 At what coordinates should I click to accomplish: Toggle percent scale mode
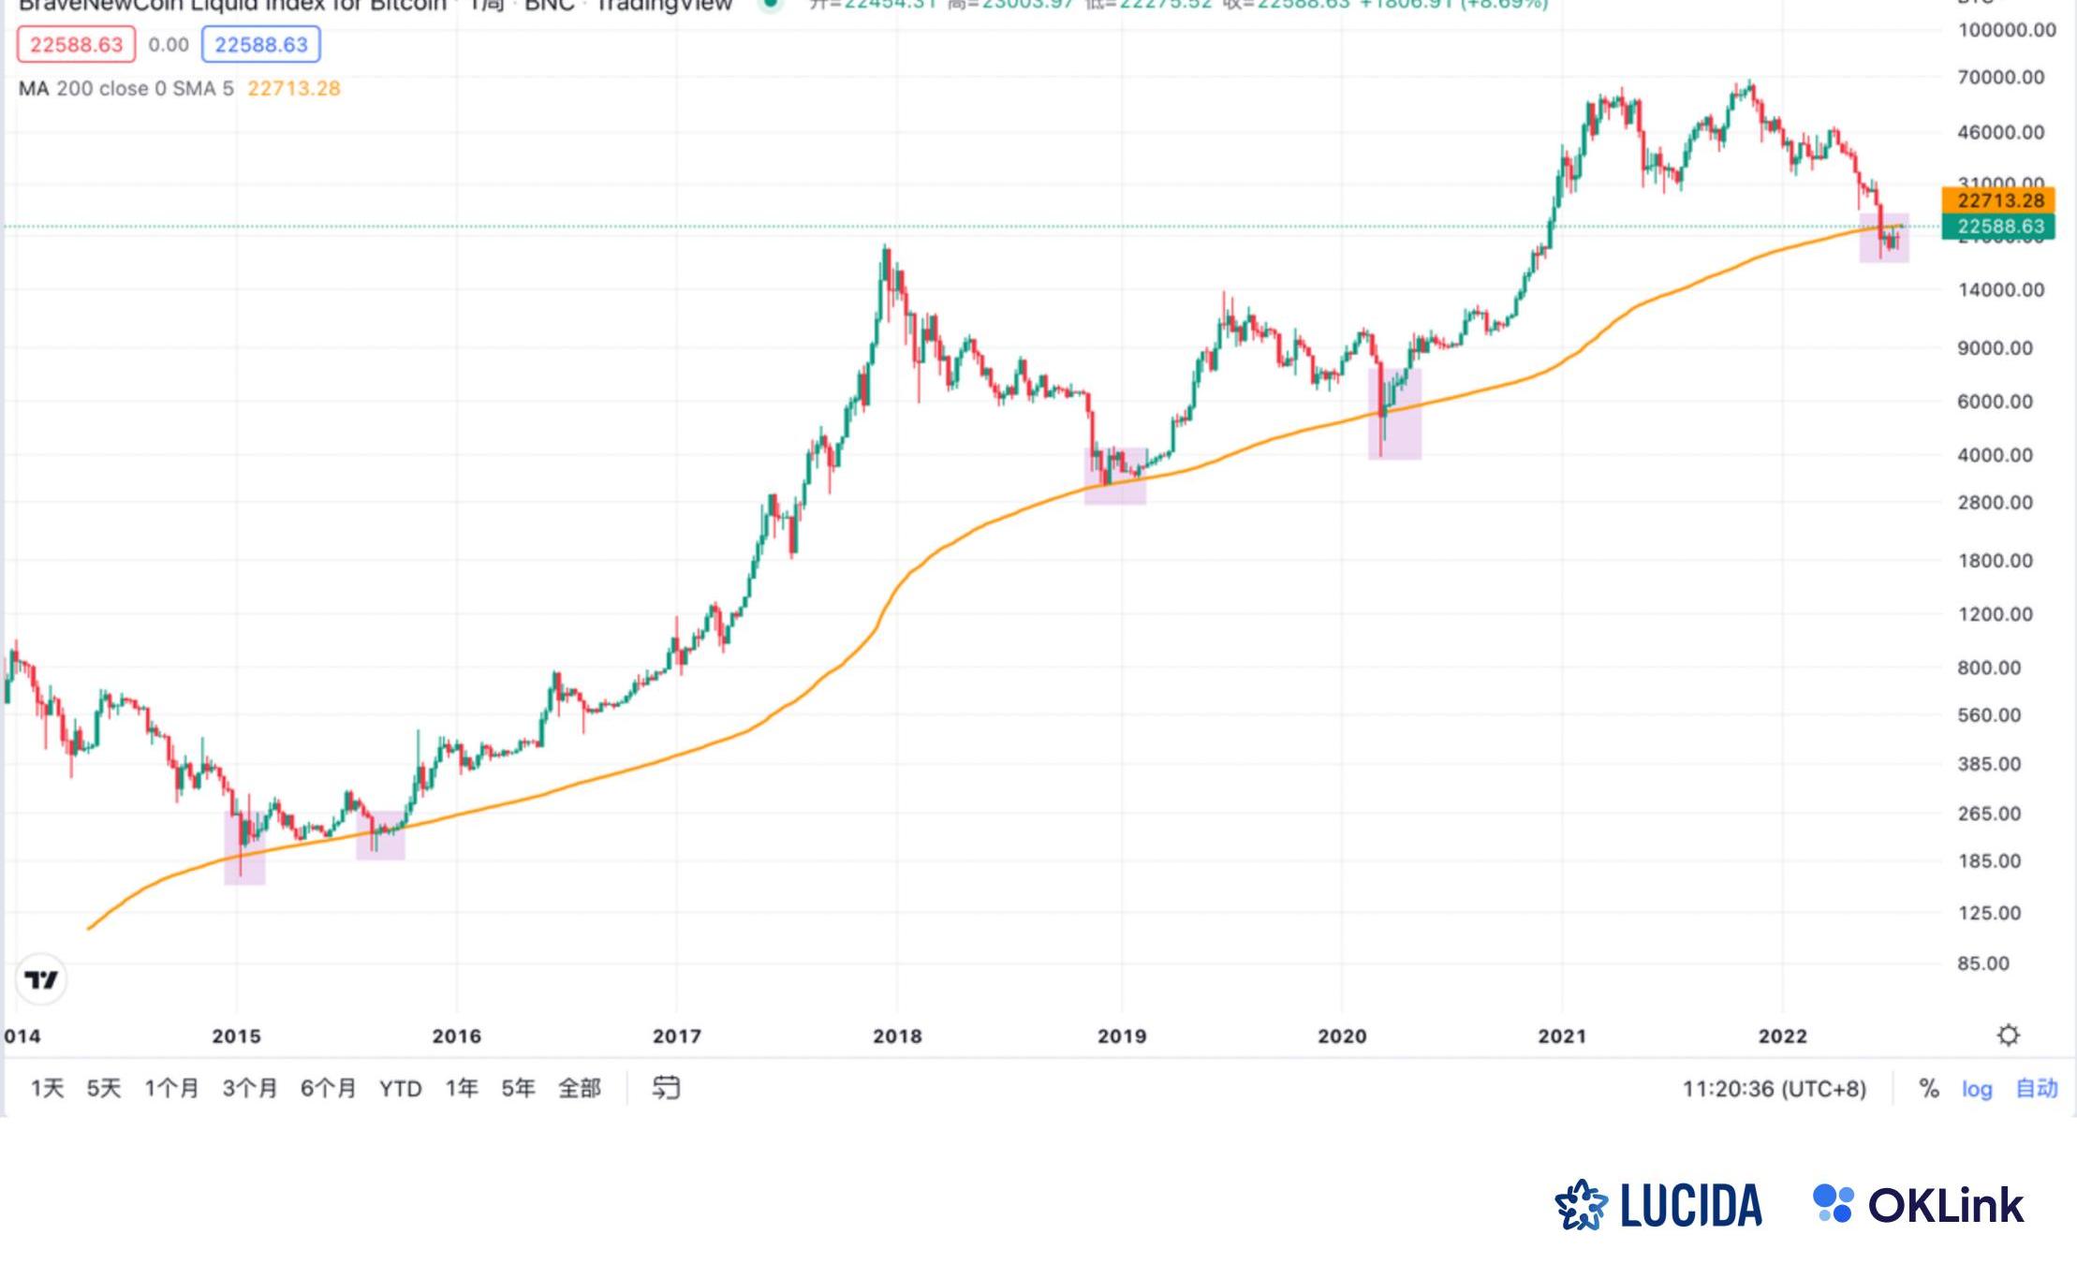1928,1088
